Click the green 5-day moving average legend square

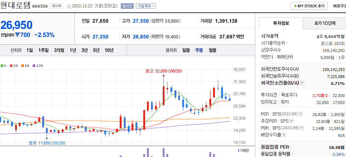(x=2, y=66)
